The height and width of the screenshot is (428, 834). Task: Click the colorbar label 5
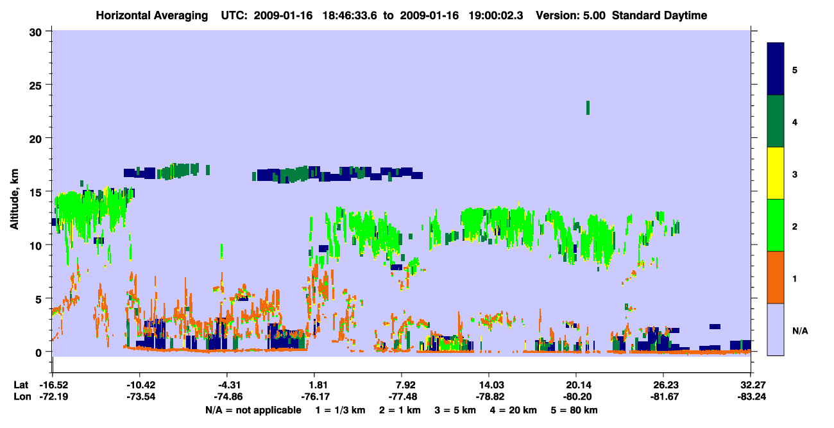[795, 69]
